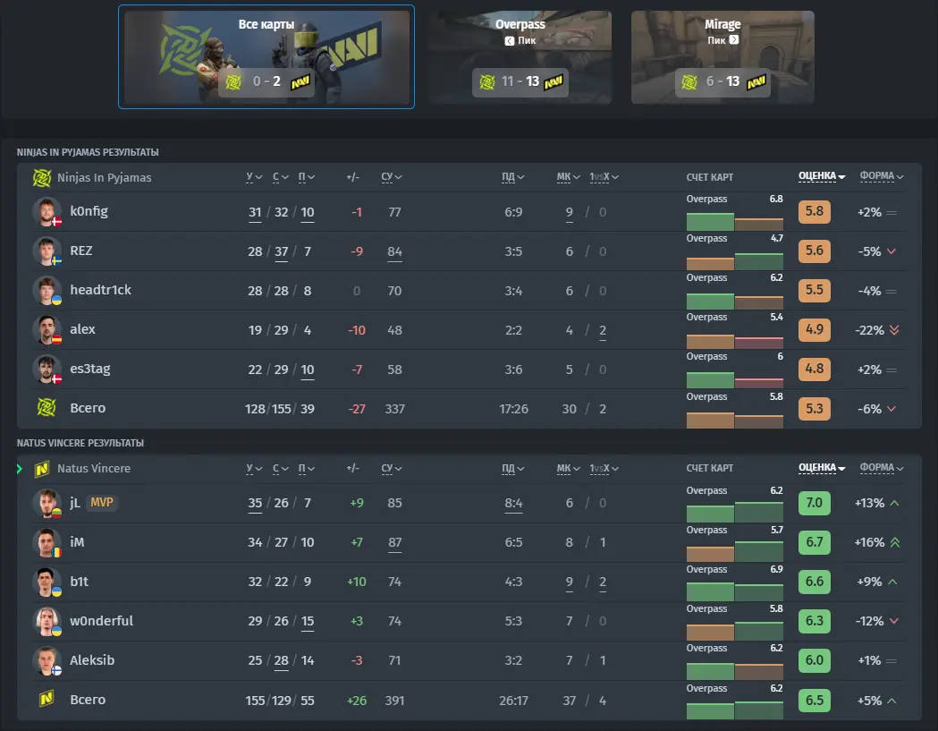Click jL upward form trend arrow
The image size is (938, 731).
point(894,503)
